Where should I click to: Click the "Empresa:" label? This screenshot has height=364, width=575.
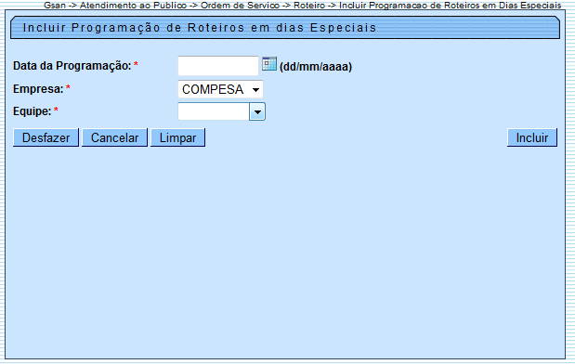[x=38, y=89]
